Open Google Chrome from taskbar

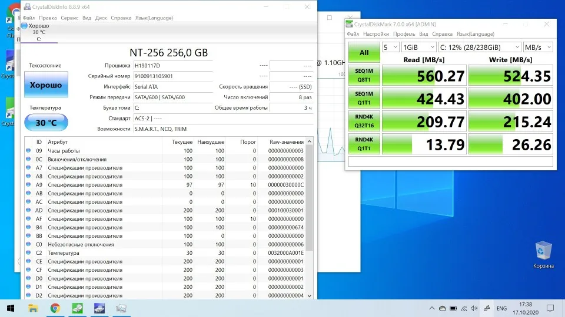(x=55, y=308)
